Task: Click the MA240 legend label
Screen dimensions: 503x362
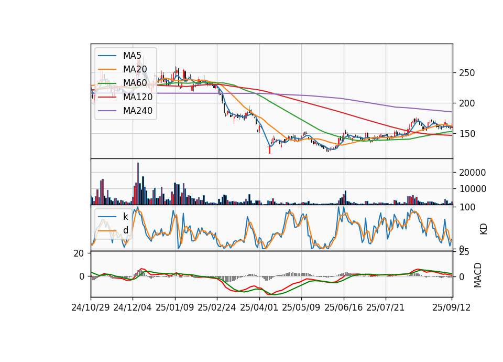Action: [x=138, y=111]
